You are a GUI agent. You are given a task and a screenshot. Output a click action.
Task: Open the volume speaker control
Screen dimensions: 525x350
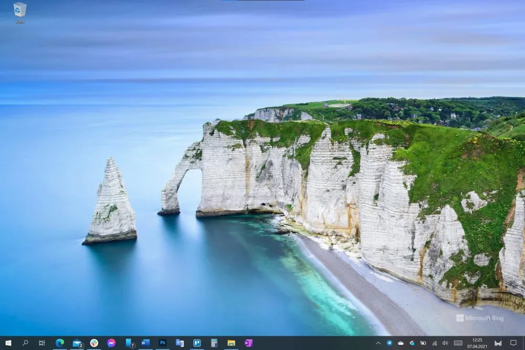pos(445,343)
